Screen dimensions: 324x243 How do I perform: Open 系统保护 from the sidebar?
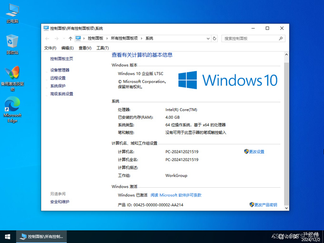tap(58, 86)
